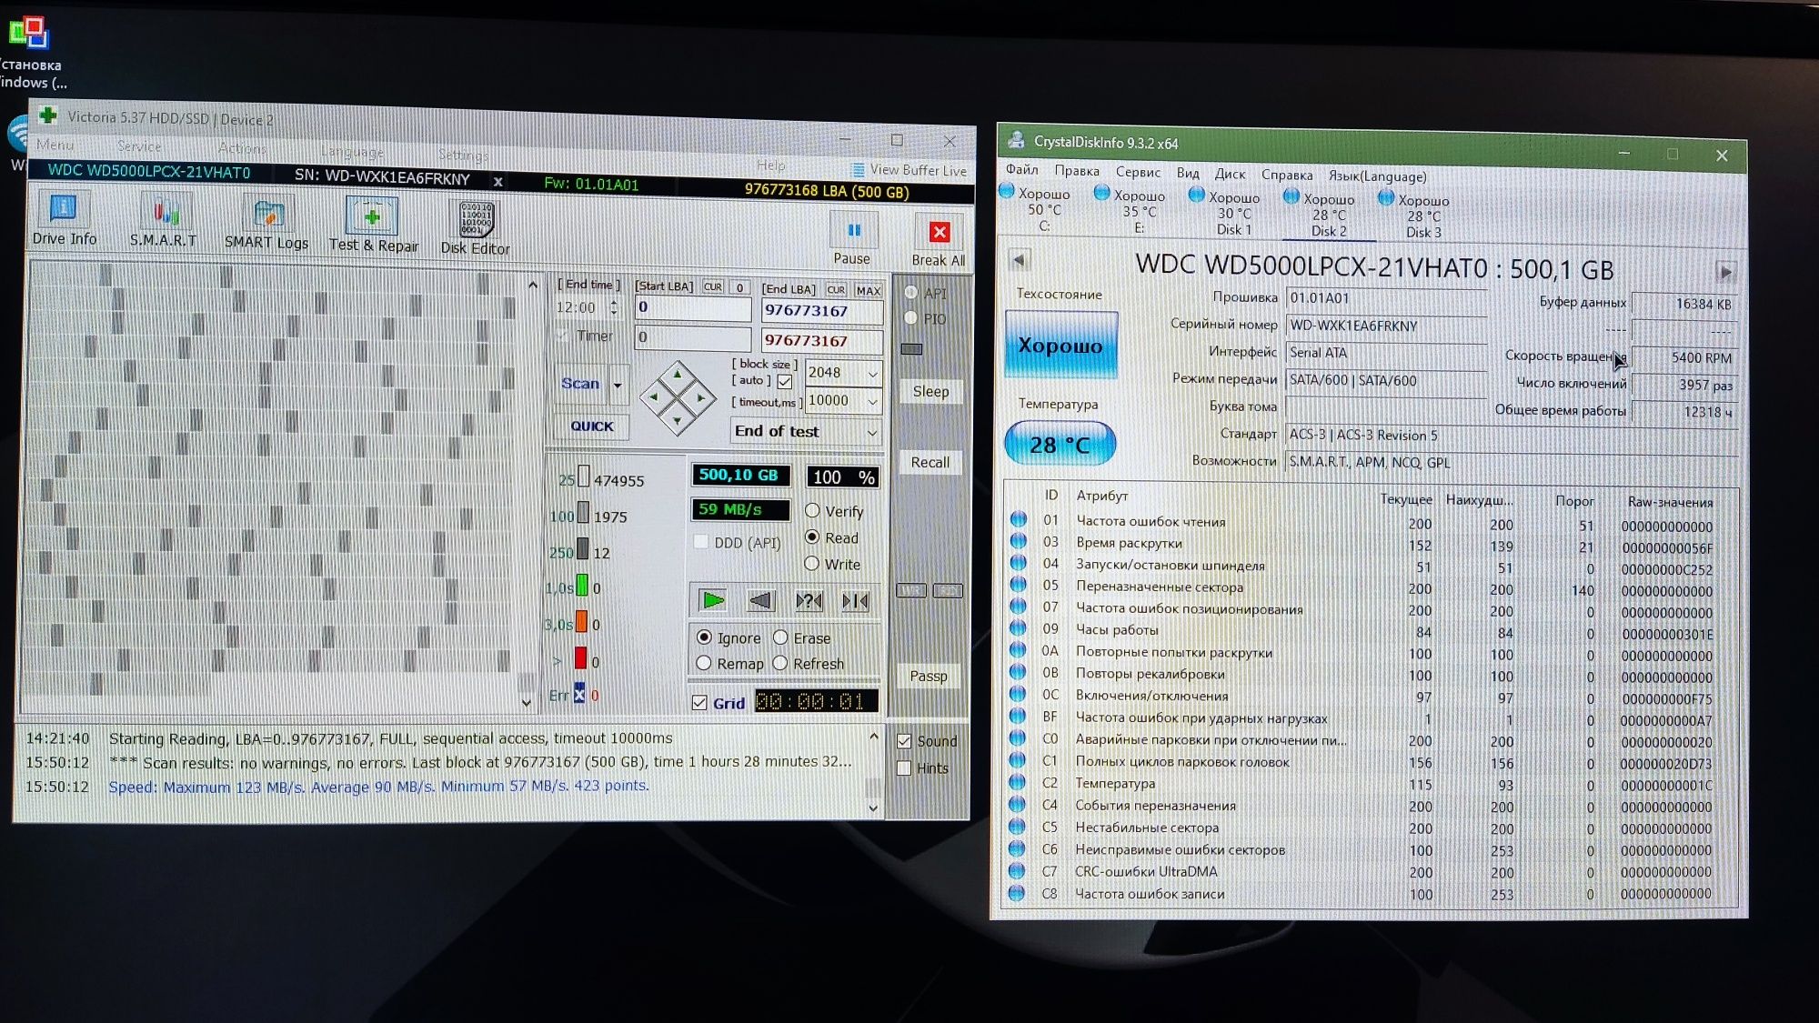
Task: Open the Disk Editor icon
Action: coord(476,227)
